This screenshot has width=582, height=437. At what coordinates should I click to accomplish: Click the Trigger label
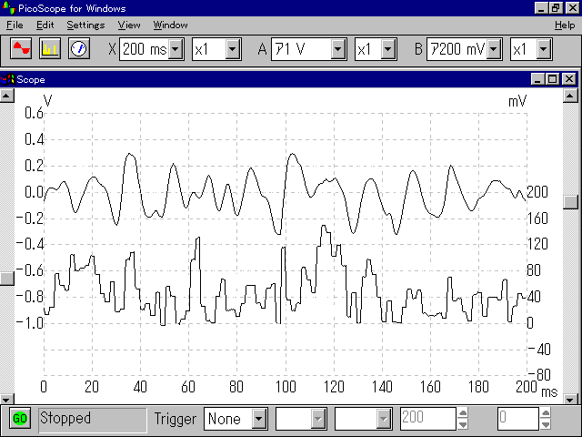click(x=176, y=419)
